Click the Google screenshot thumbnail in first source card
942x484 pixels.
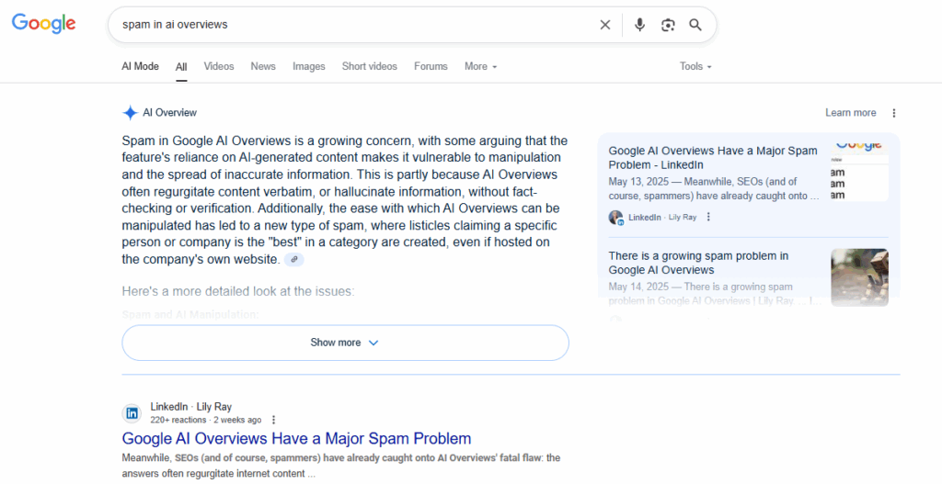860,171
